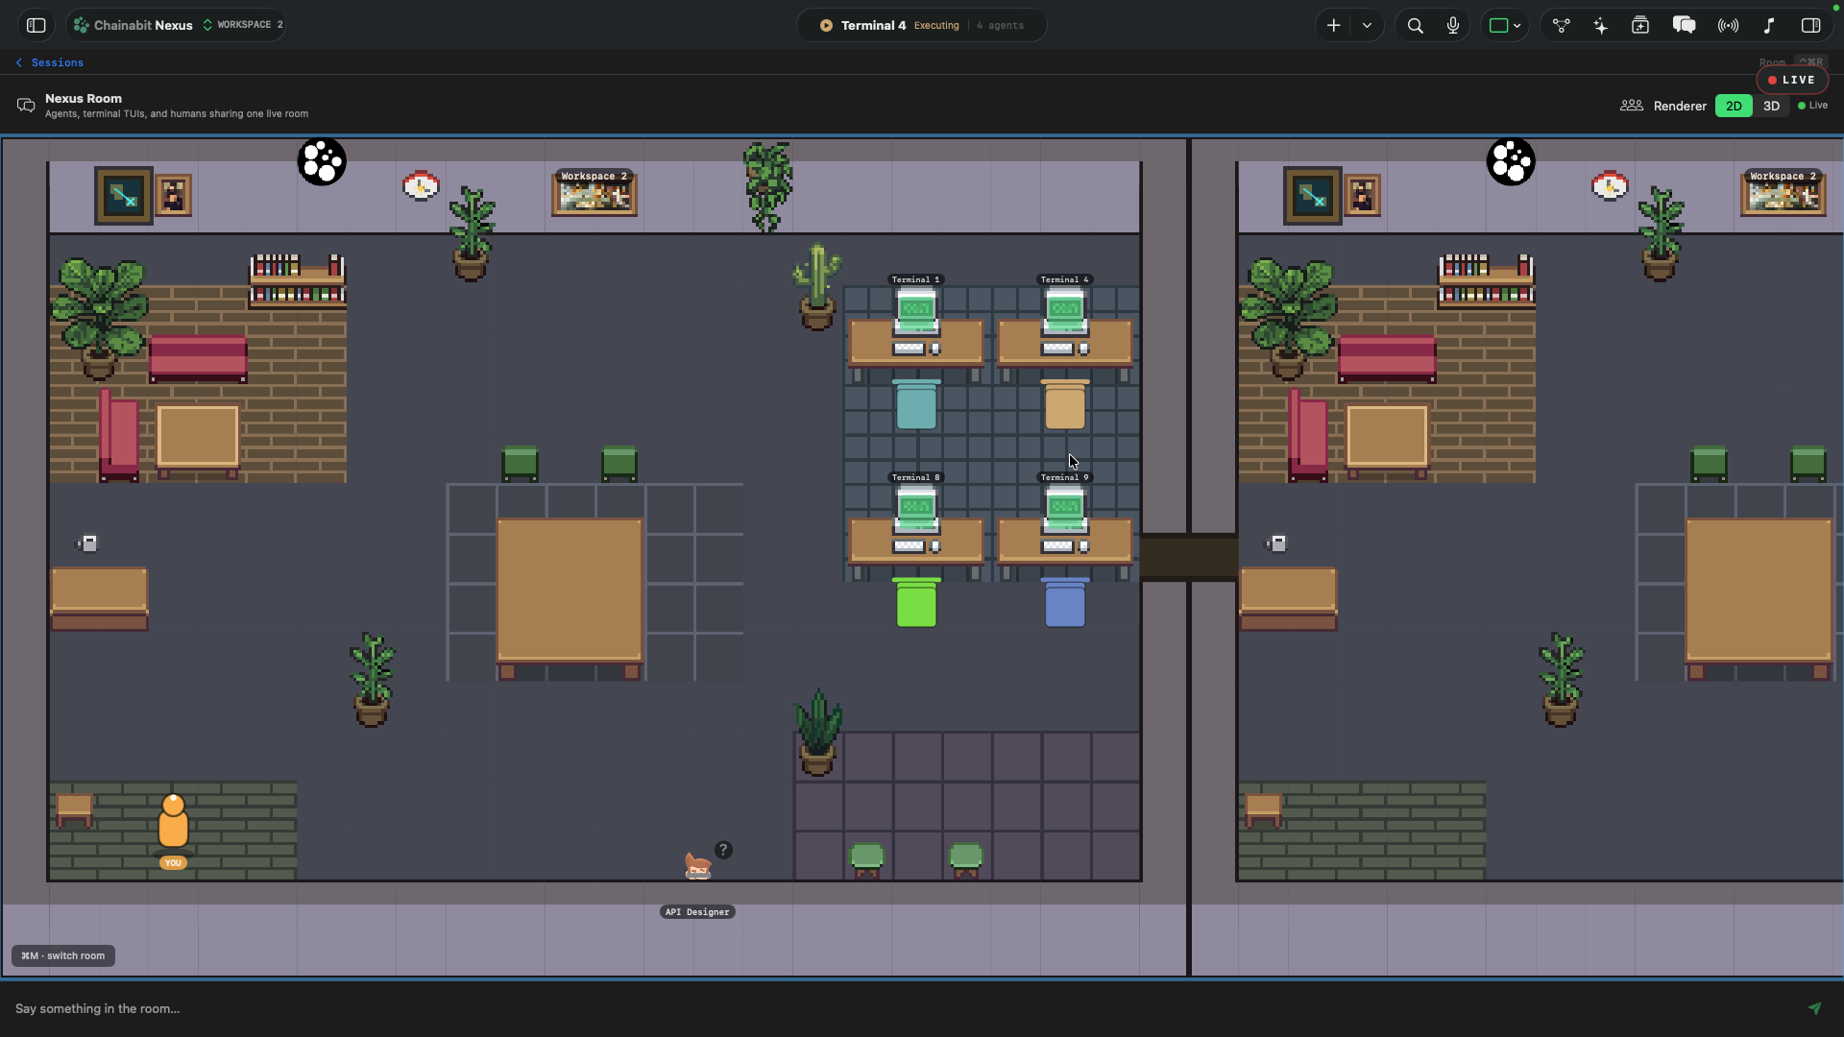1844x1037 pixels.
Task: Go back to Sessions
Action: [x=49, y=62]
